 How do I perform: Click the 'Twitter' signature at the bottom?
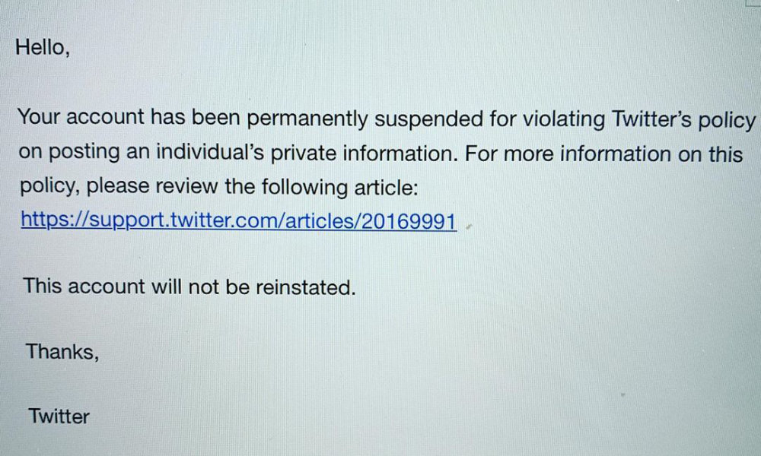[x=59, y=416]
